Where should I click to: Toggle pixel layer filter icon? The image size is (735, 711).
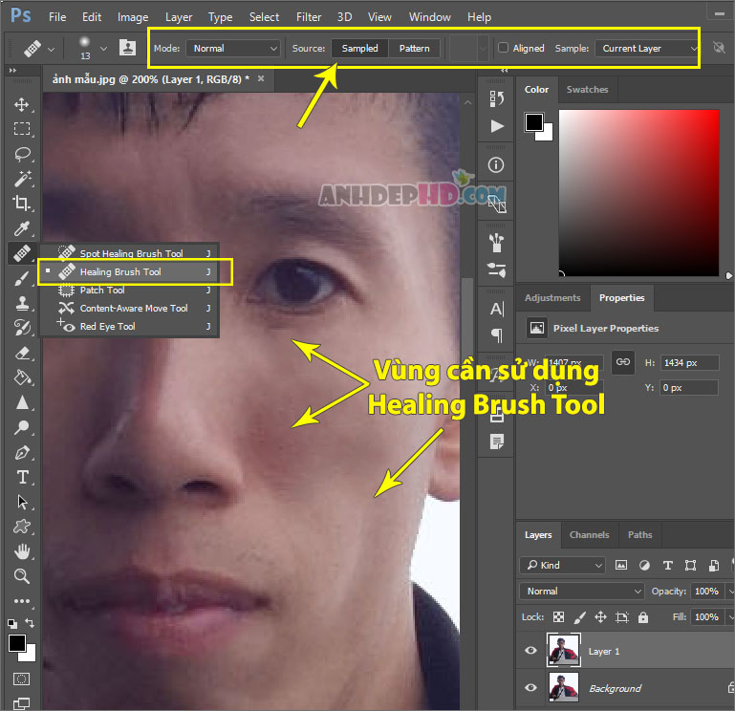(x=621, y=565)
